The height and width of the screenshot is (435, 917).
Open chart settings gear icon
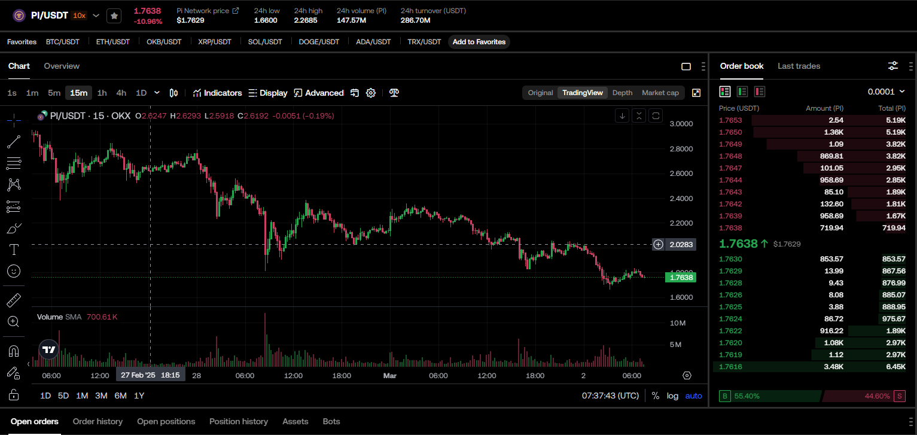pyautogui.click(x=371, y=93)
